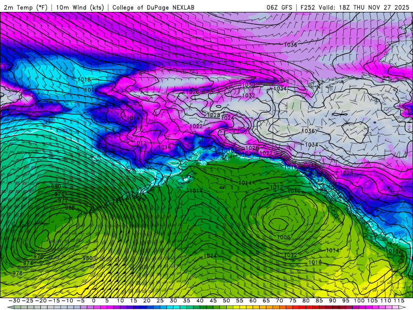Click the 976 pressure contour label

point(59,194)
